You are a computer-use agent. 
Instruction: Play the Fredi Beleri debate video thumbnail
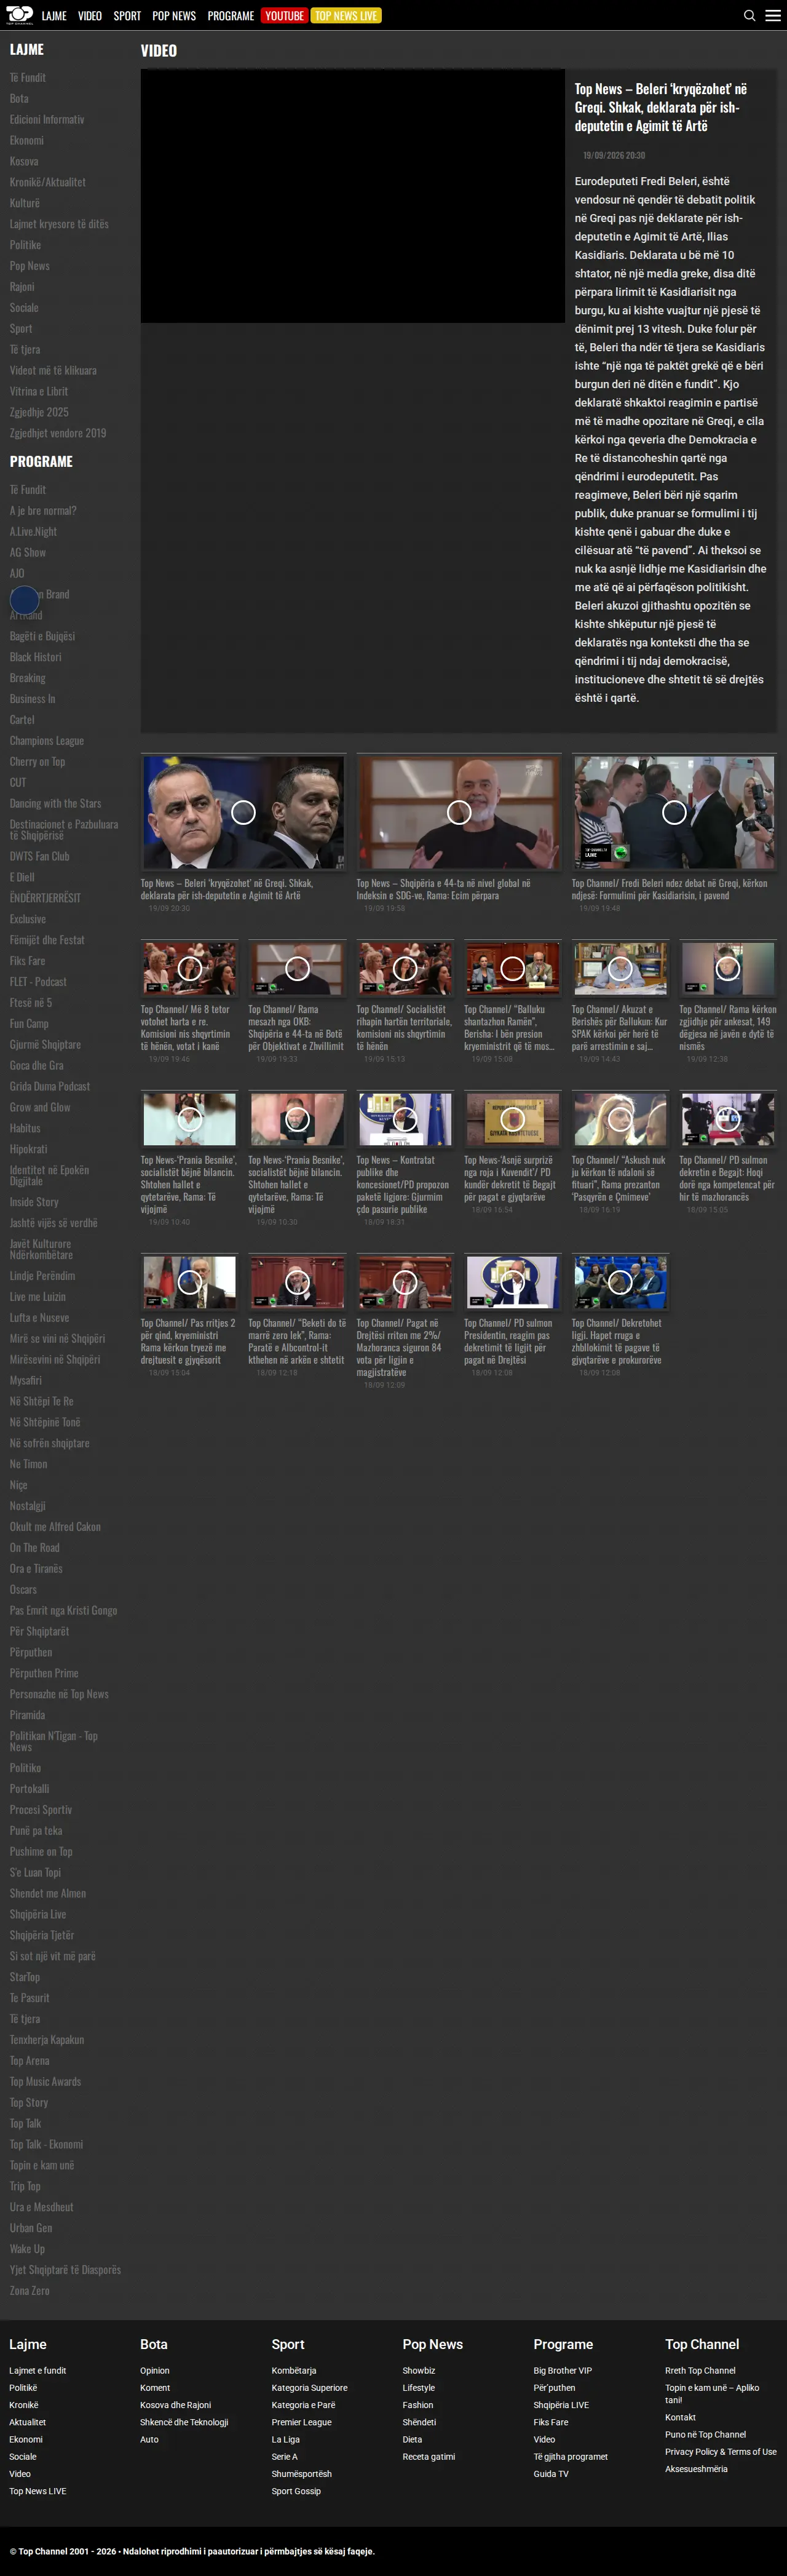point(675,812)
